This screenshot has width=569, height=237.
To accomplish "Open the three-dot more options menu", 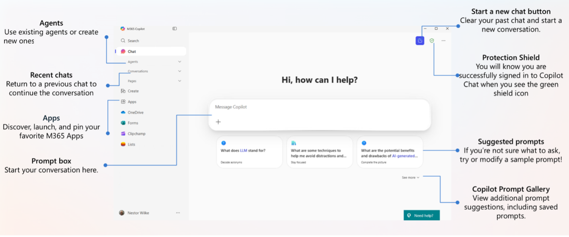I will click(443, 41).
